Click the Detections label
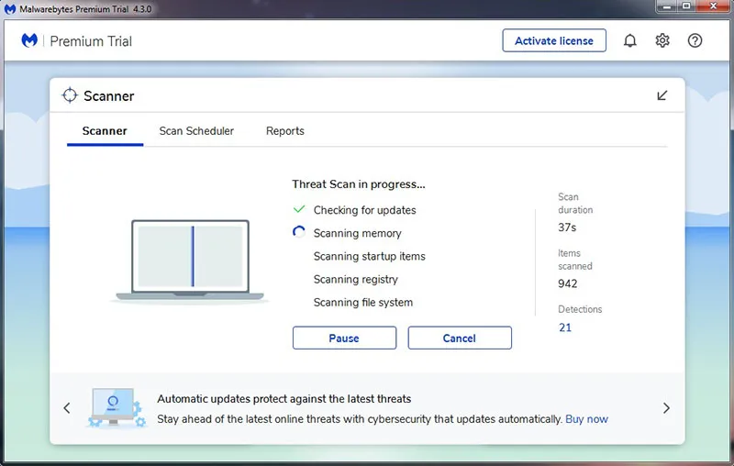This screenshot has width=734, height=466. (580, 309)
